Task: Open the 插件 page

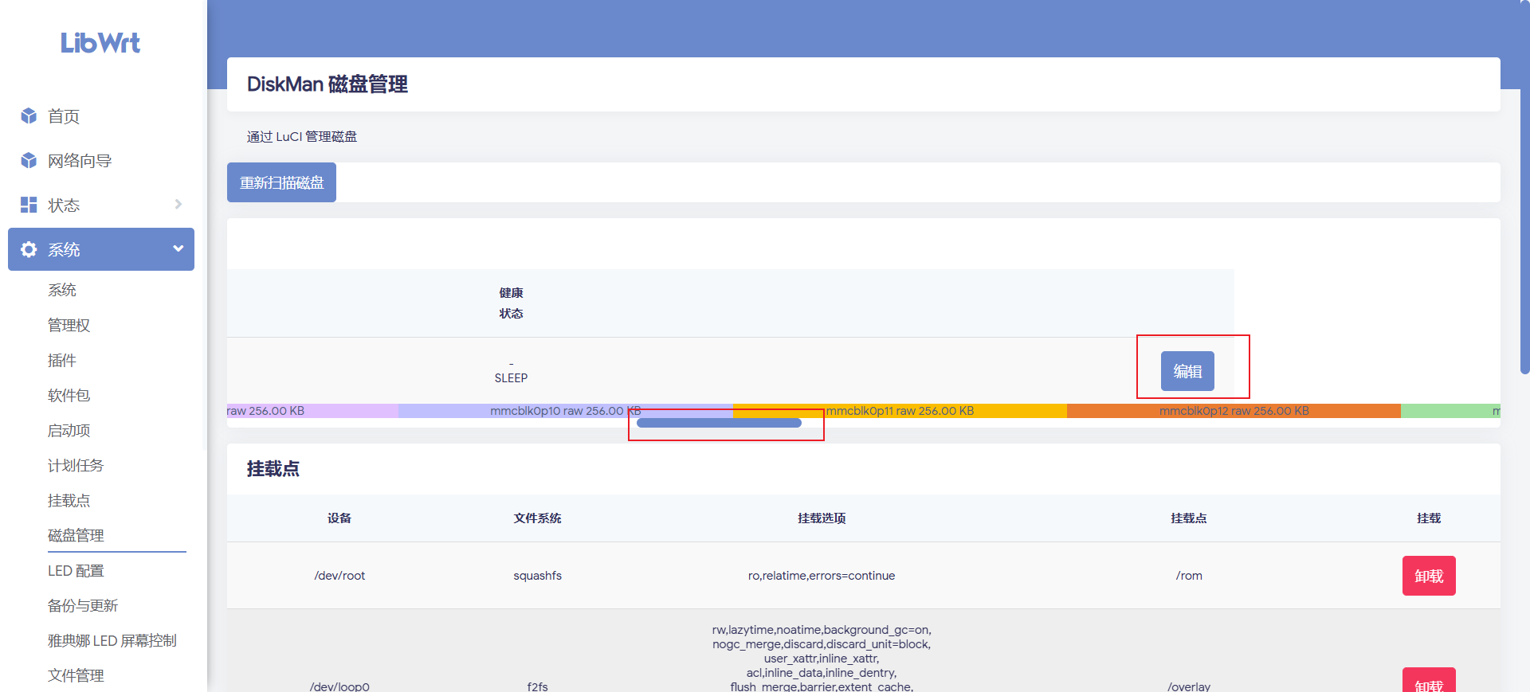Action: click(x=62, y=360)
